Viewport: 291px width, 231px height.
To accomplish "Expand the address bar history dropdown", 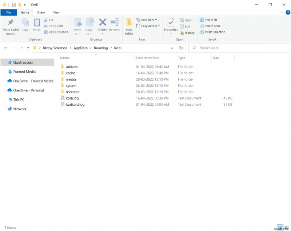I will (x=172, y=48).
